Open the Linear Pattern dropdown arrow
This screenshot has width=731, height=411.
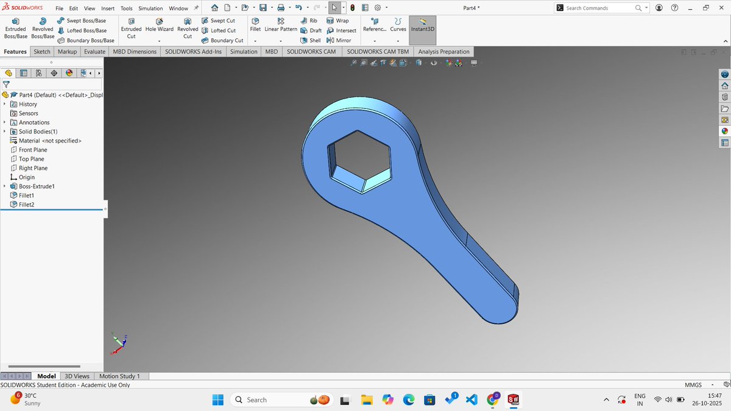tap(281, 41)
